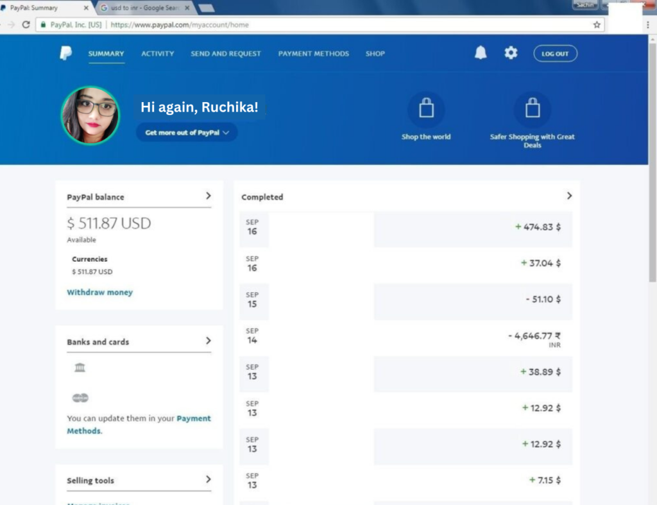The height and width of the screenshot is (505, 657).
Task: Switch to the usd to inr browser tab
Action: tap(144, 8)
